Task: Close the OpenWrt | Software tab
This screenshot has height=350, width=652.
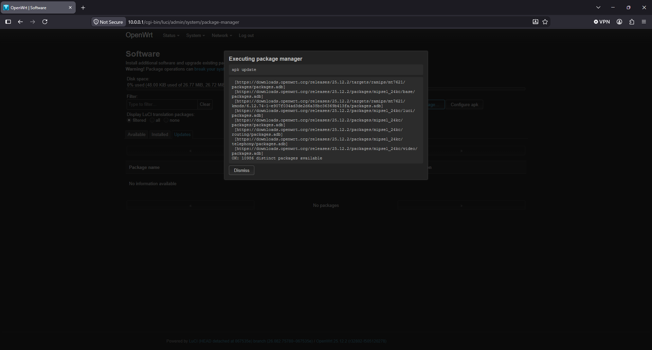Action: (x=70, y=7)
